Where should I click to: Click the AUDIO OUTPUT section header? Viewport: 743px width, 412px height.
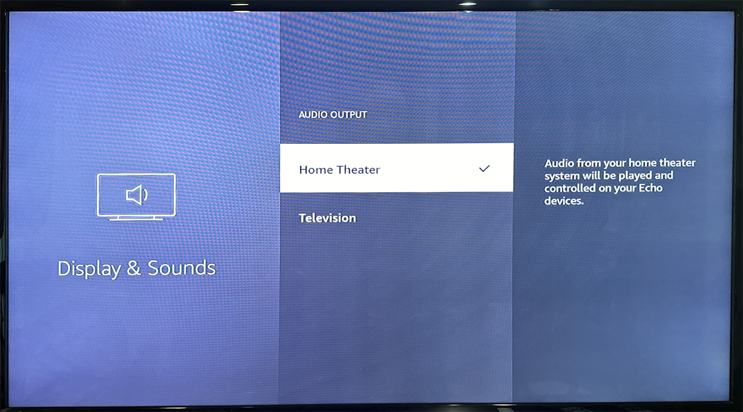point(333,115)
